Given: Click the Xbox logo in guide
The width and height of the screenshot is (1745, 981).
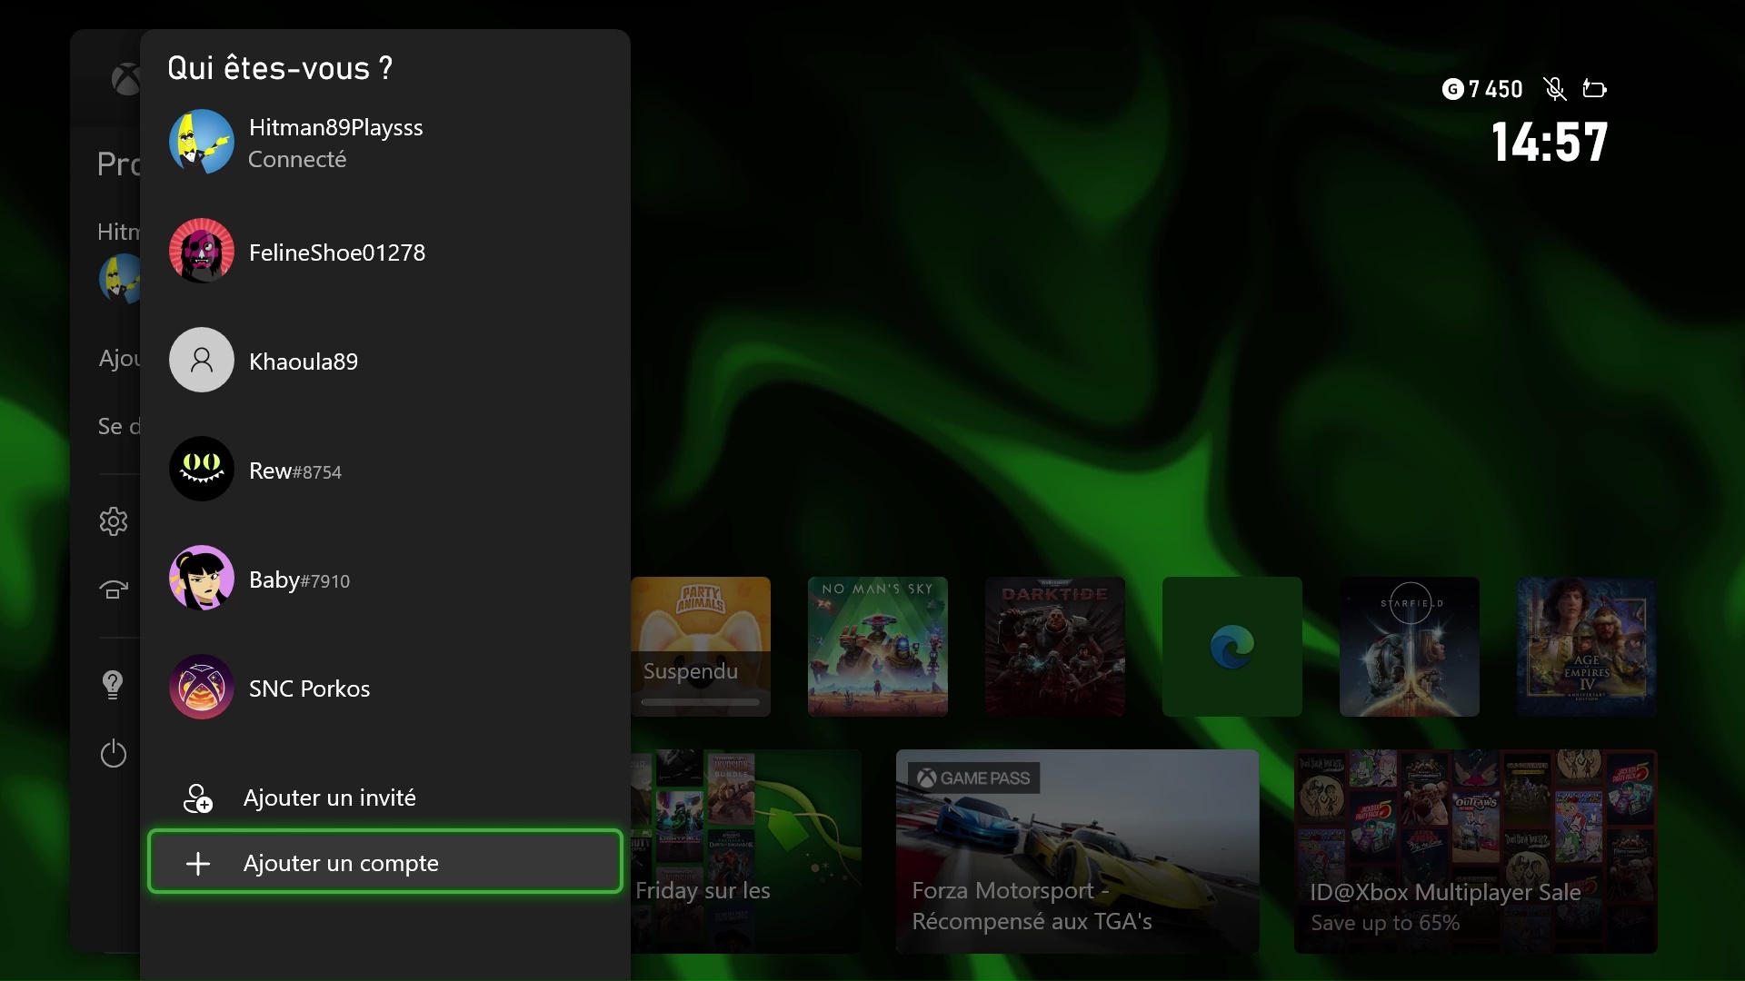Looking at the screenshot, I should tap(125, 79).
